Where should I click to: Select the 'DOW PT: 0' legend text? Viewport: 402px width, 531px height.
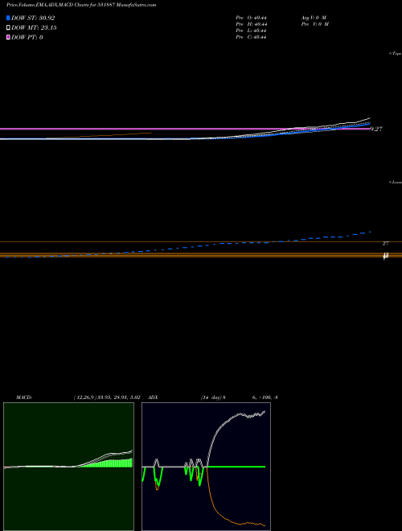(27, 37)
